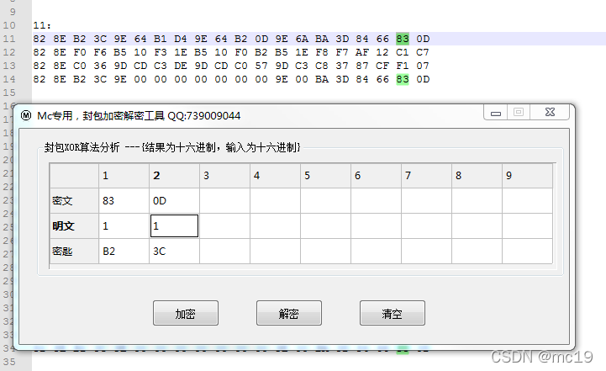Click byte AF on editor line 12
The height and width of the screenshot is (371, 606).
tap(362, 52)
